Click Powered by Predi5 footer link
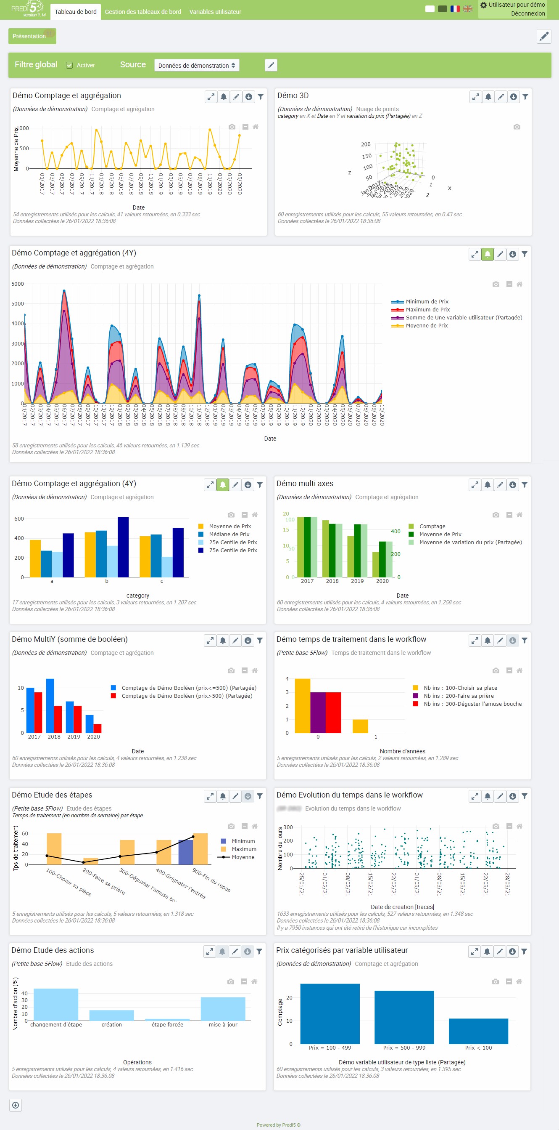Screen dimensions: 559x1130 [279, 1125]
